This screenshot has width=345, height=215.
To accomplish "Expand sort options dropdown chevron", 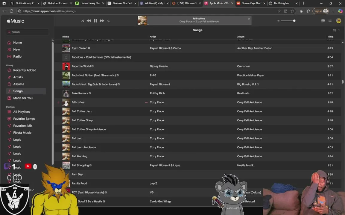I will [339, 30].
